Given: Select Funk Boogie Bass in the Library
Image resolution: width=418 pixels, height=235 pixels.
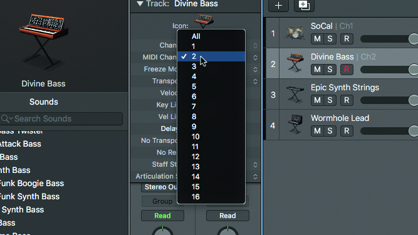Looking at the screenshot, I should 32,184.
